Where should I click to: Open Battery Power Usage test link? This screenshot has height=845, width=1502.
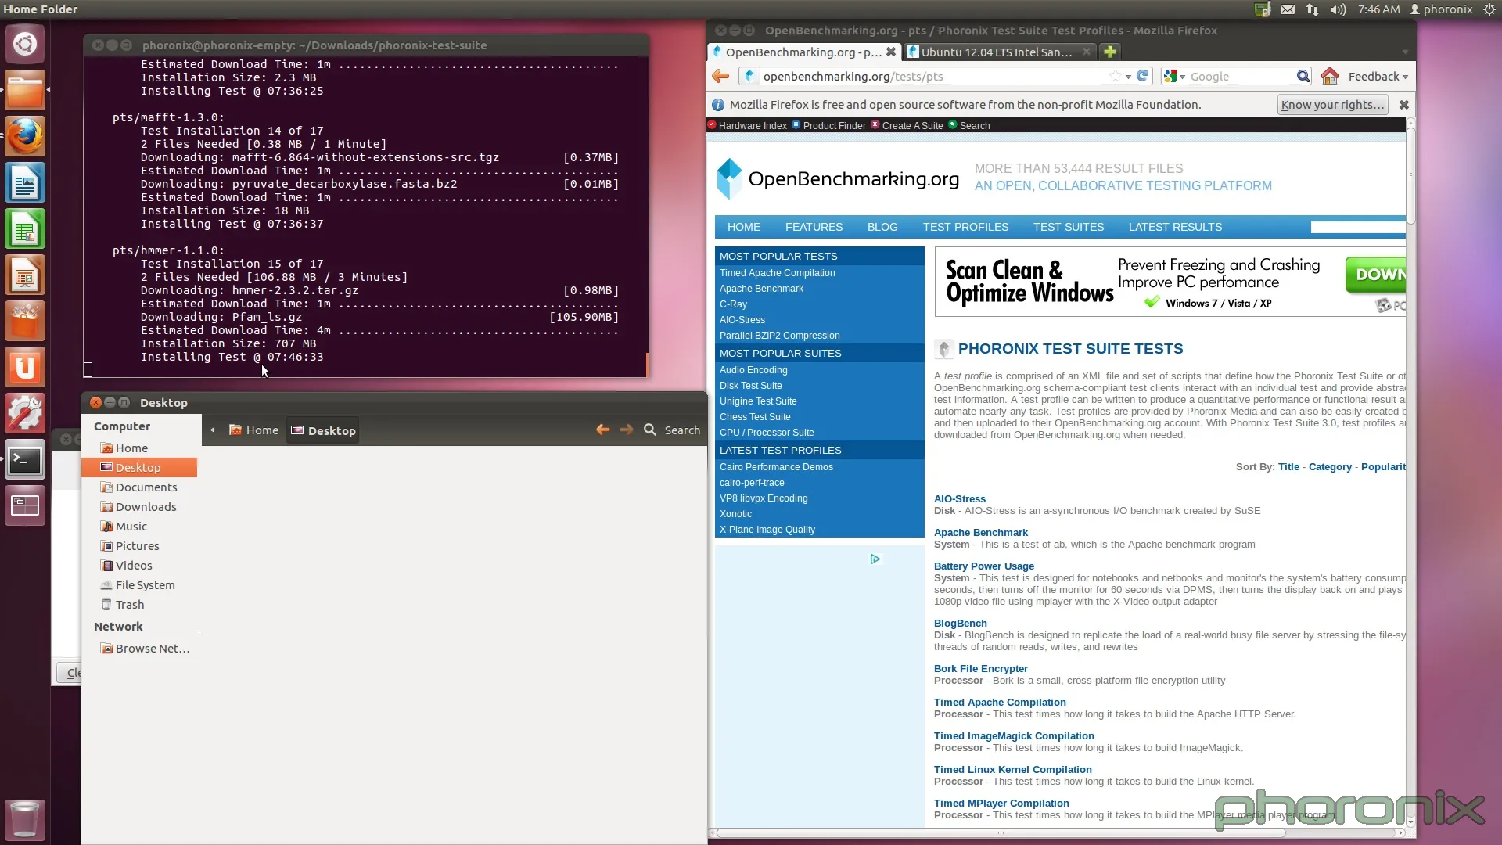(983, 566)
